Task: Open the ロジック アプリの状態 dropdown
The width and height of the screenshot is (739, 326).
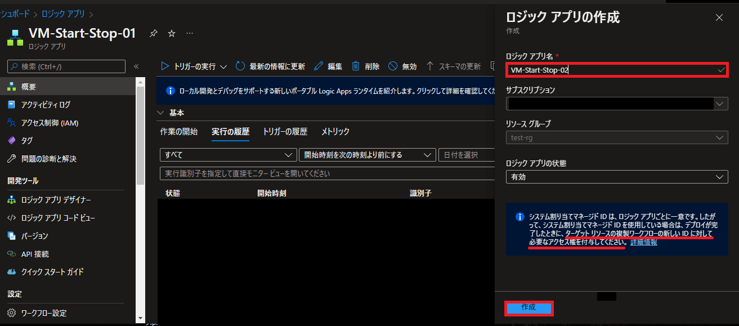Action: pos(617,177)
